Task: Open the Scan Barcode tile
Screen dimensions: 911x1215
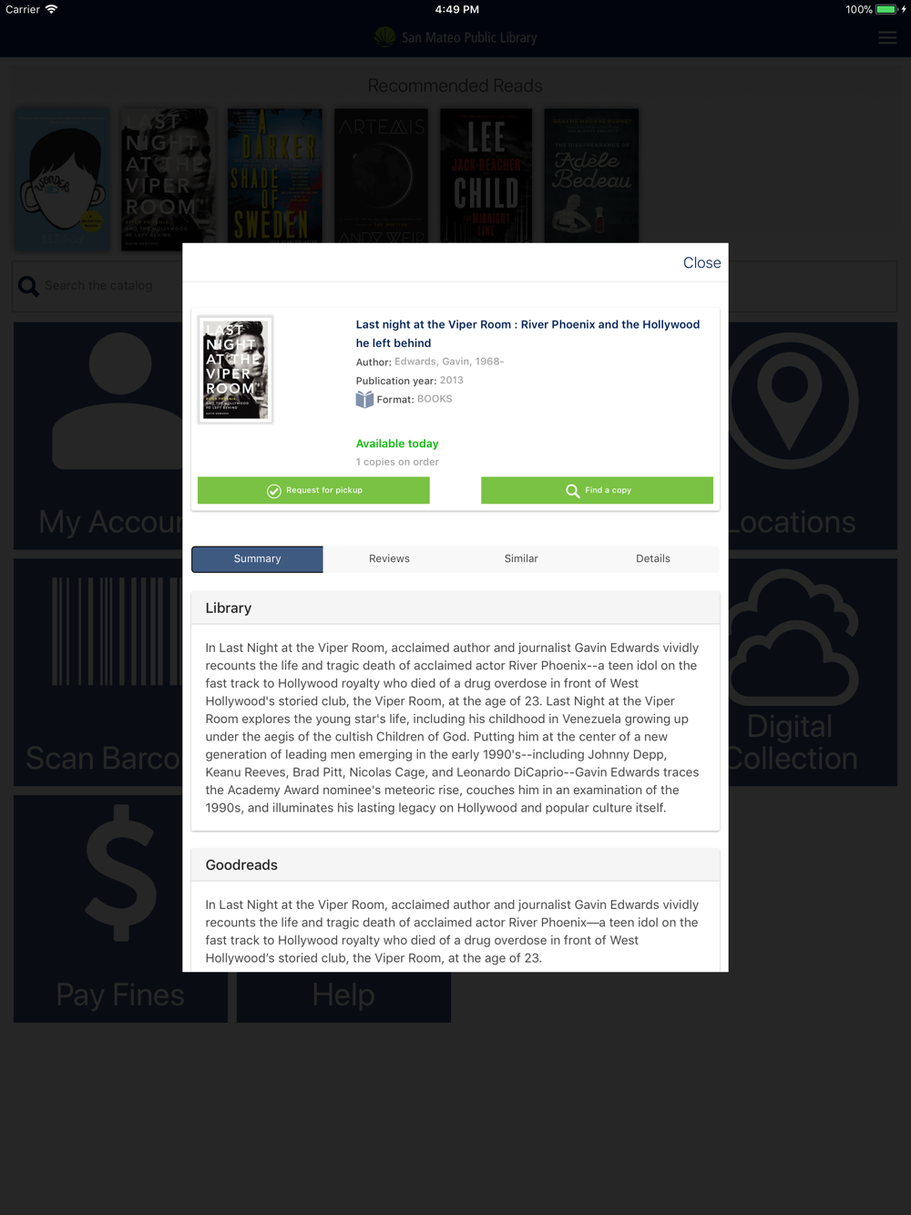Action: (x=98, y=672)
